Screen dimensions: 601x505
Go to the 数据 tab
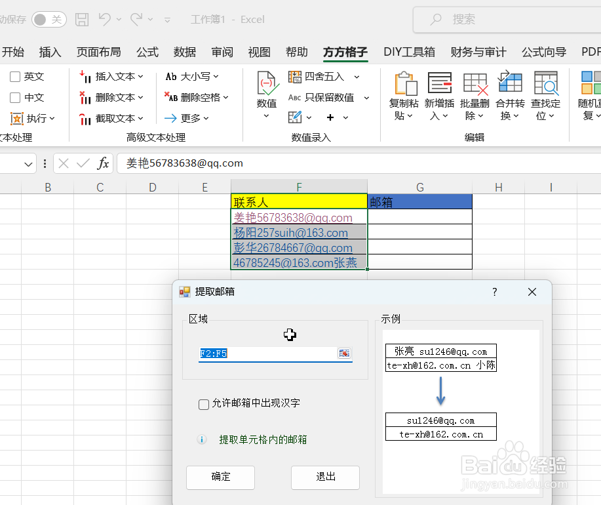[x=184, y=52]
